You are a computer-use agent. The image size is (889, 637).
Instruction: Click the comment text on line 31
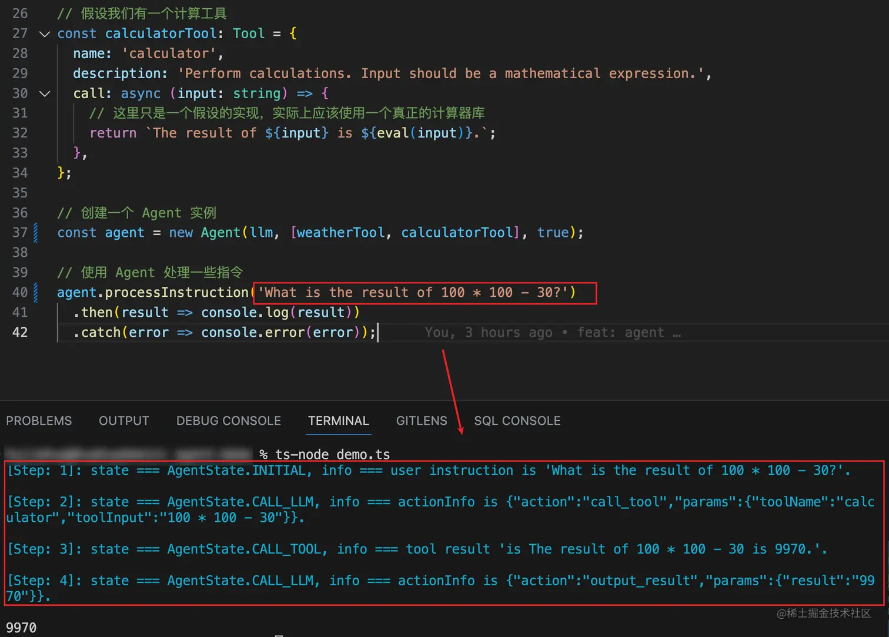287,113
